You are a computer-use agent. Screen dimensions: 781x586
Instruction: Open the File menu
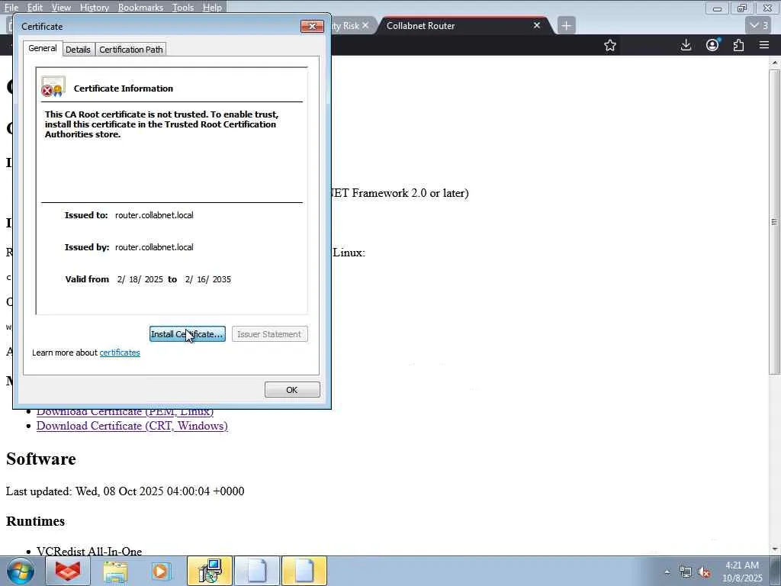pyautogui.click(x=11, y=8)
